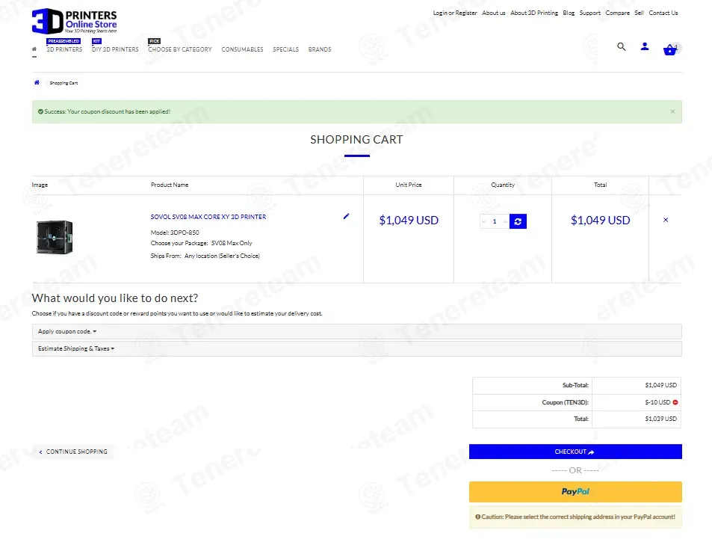Open the Support link
712x554 pixels.
(590, 13)
